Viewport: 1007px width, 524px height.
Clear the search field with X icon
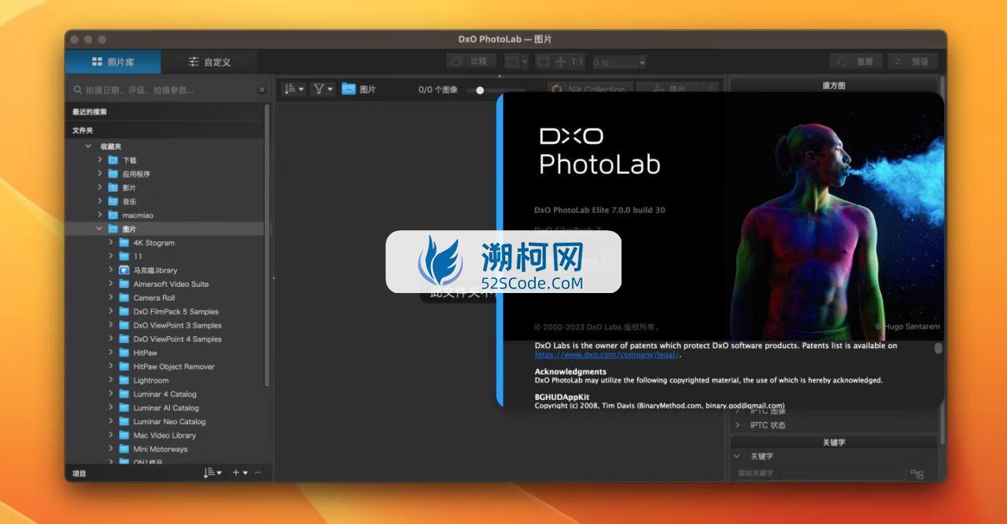[262, 90]
